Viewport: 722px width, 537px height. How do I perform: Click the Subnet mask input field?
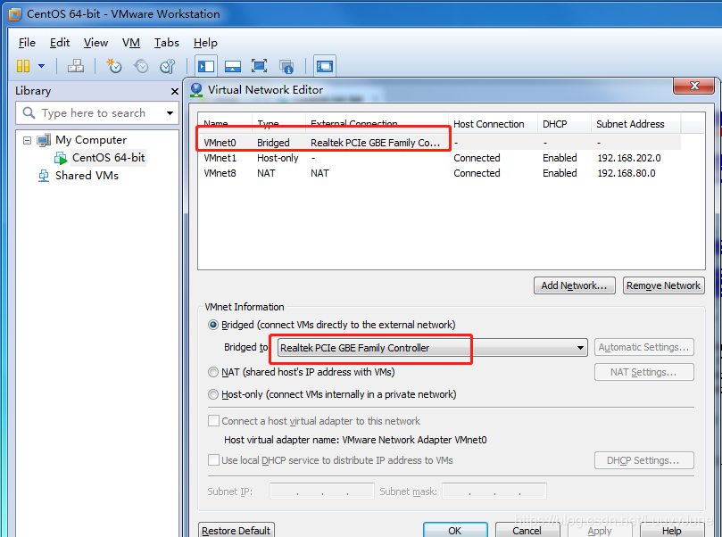[494, 491]
